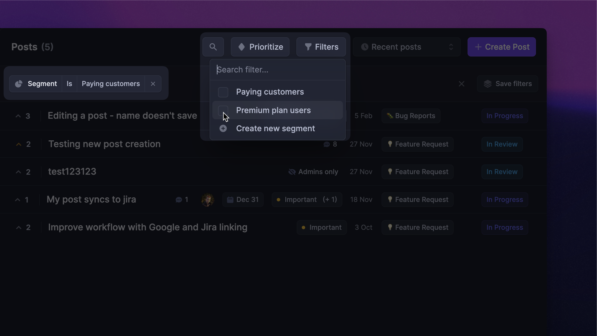This screenshot has width=597, height=336.
Task: Check the Paying customers checkbox
Action: tap(223, 92)
